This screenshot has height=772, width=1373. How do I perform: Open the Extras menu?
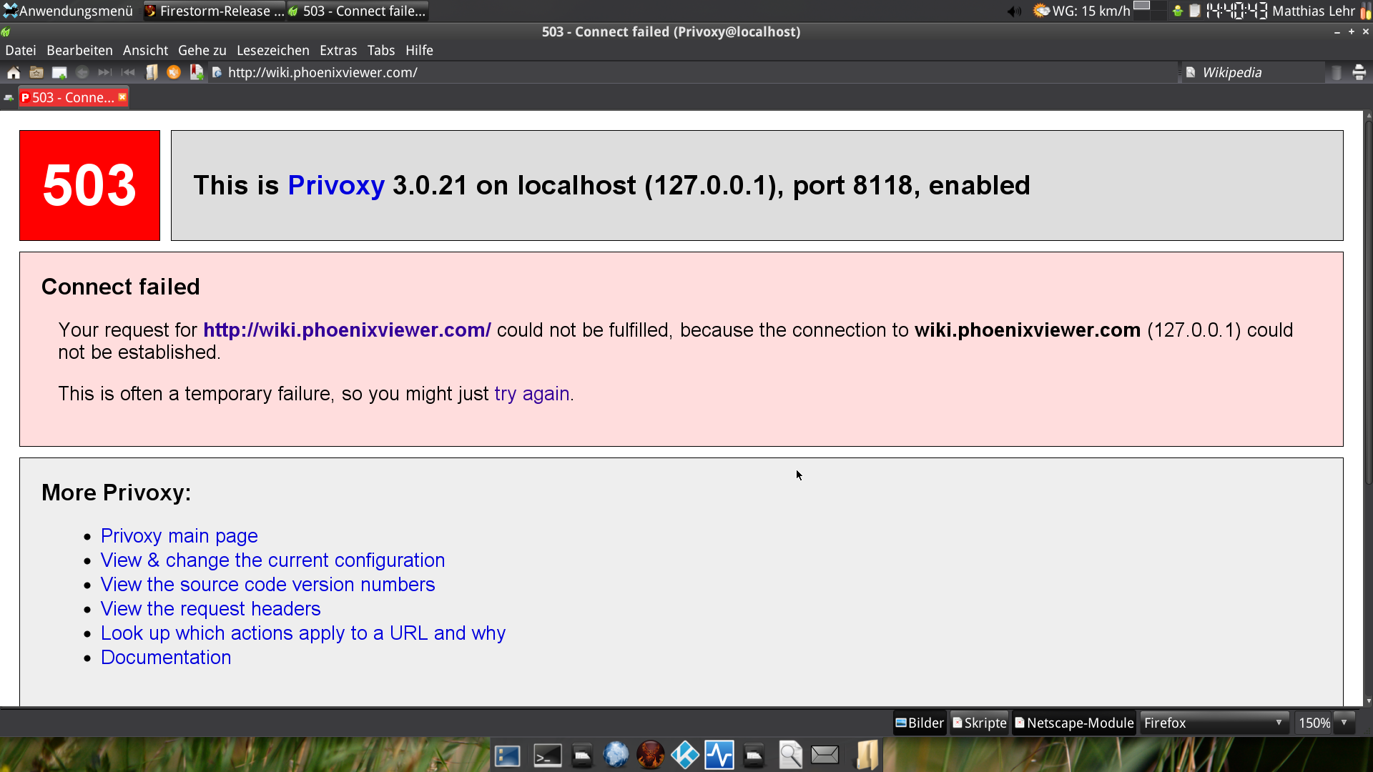point(338,50)
